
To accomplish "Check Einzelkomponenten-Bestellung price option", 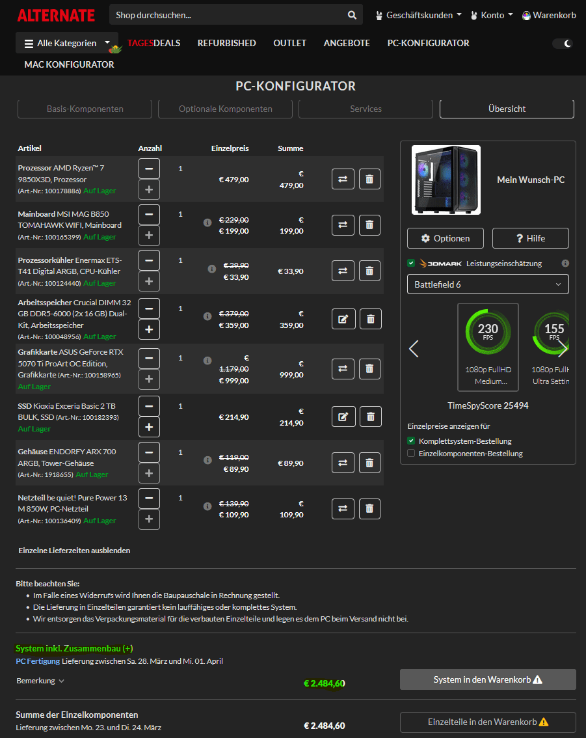I will click(x=411, y=453).
